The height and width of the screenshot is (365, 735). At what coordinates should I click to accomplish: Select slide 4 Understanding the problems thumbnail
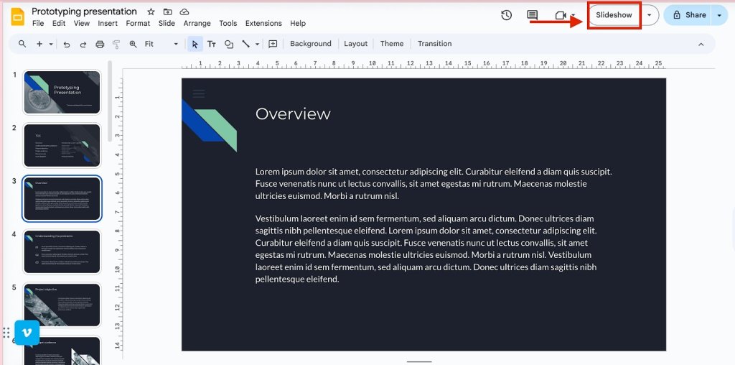[62, 251]
